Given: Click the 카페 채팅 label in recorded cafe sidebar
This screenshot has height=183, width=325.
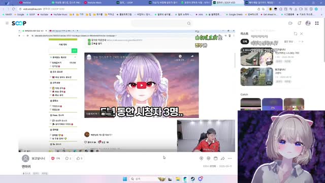Looking at the screenshot, I should 63,44.
